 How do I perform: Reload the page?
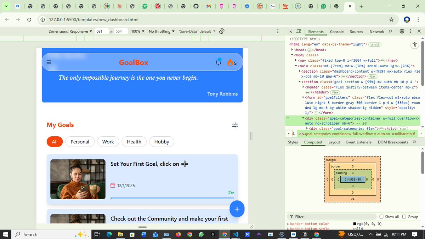pos(29,20)
